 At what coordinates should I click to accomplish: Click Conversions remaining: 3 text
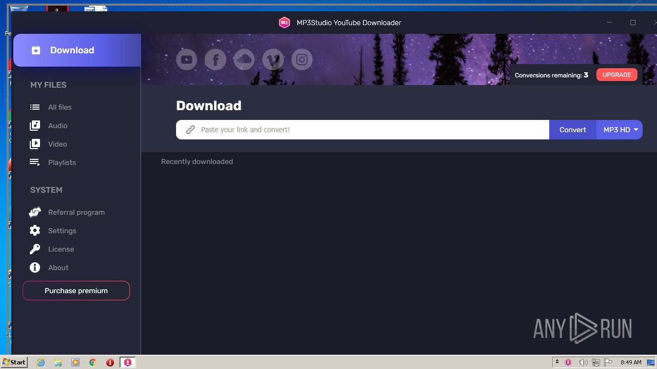coord(551,75)
